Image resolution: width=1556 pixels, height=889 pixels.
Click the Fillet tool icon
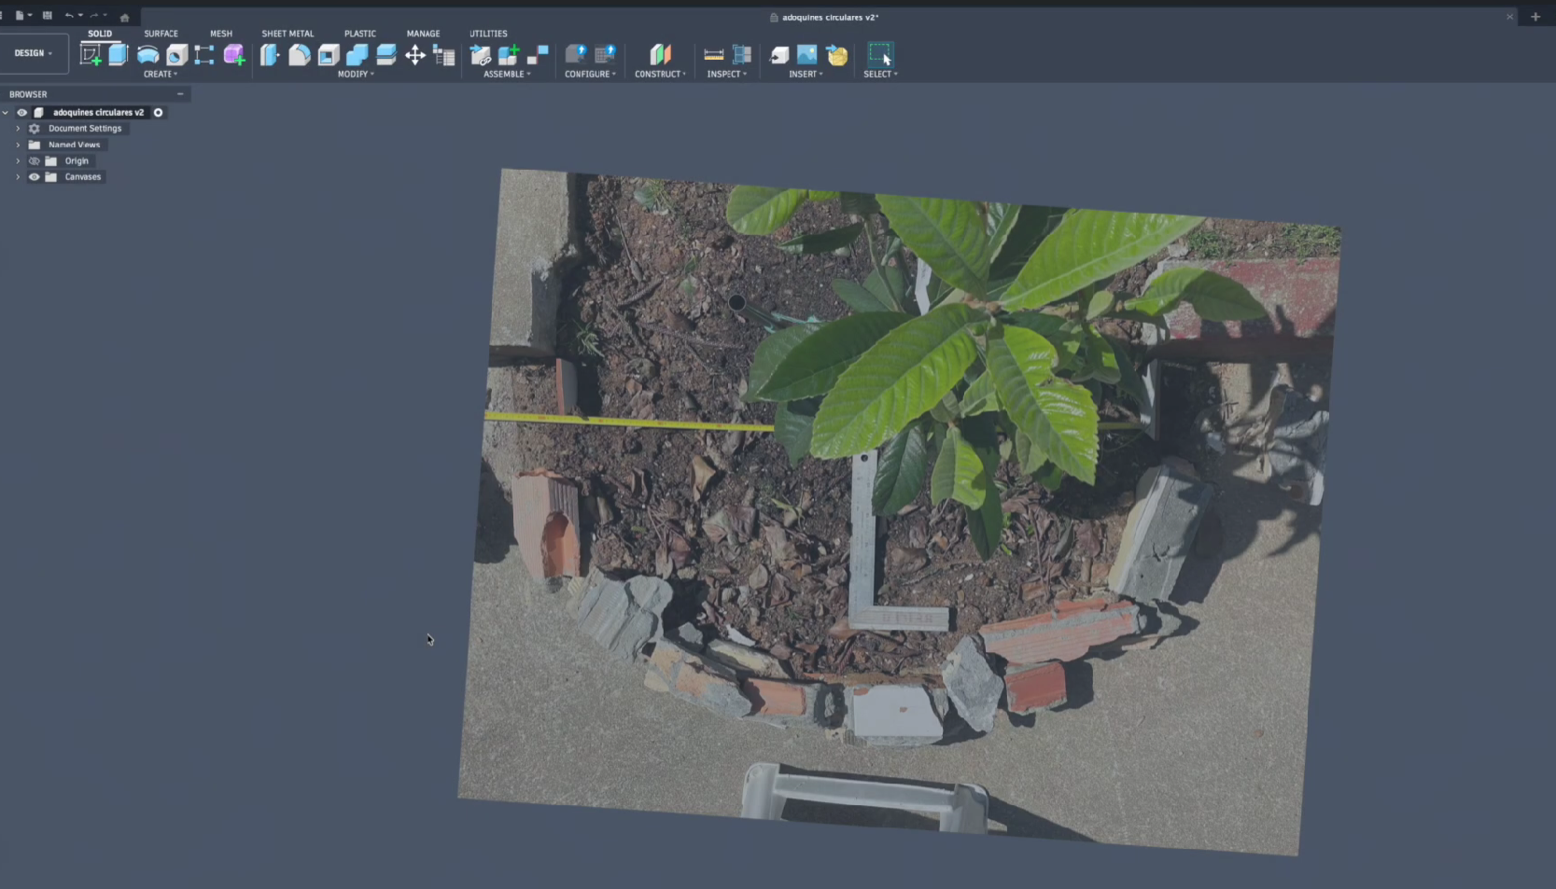pyautogui.click(x=299, y=55)
